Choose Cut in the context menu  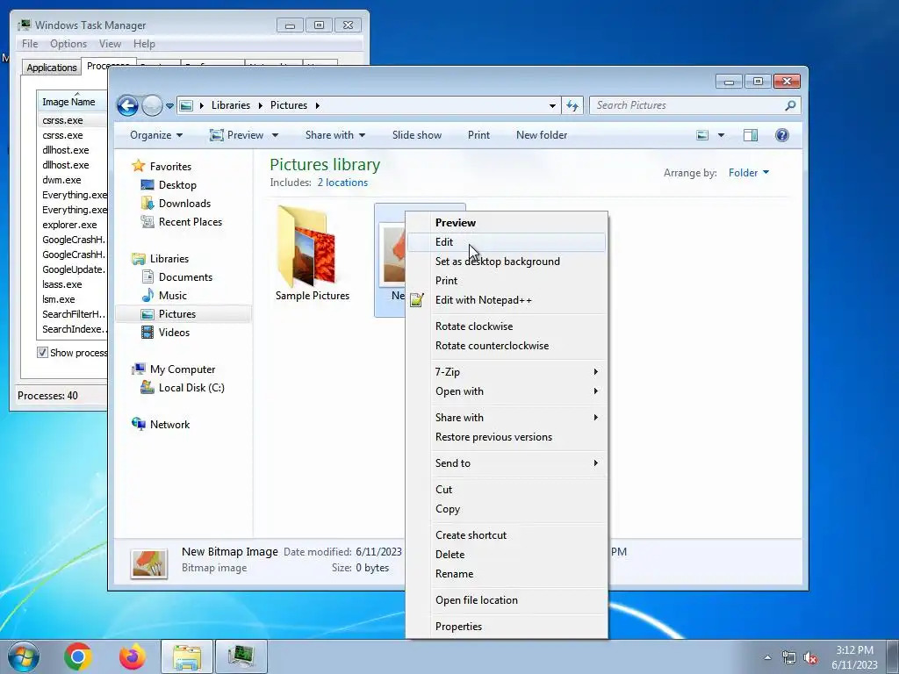coord(507,490)
